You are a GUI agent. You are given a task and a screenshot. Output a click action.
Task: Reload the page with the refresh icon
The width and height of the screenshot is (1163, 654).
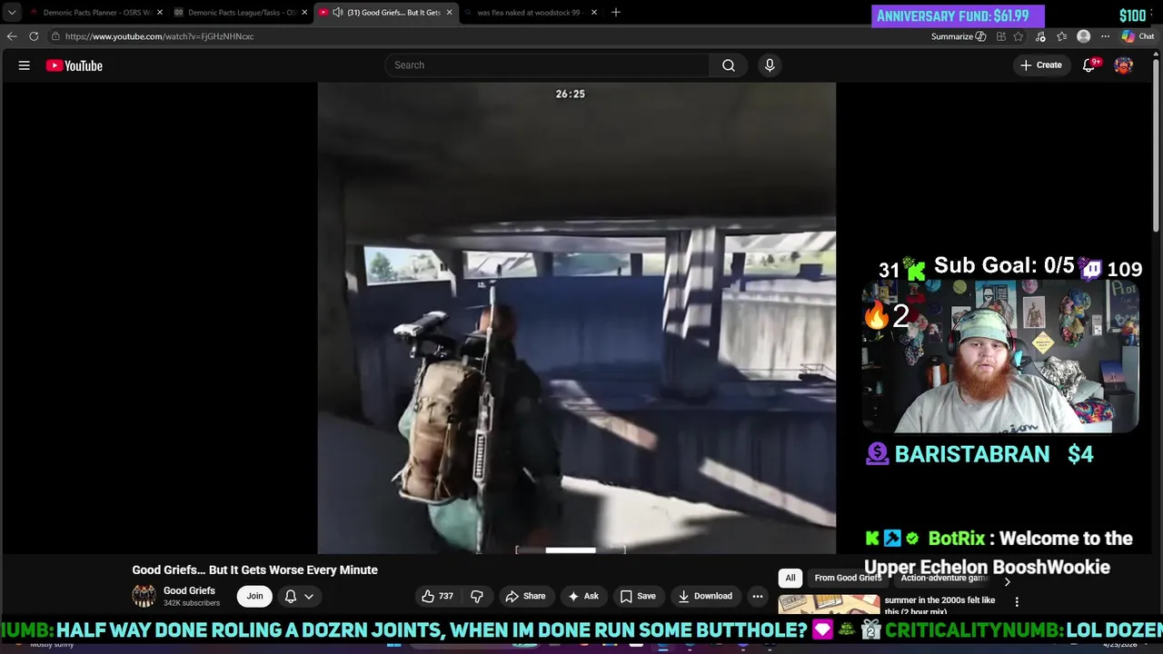point(34,36)
